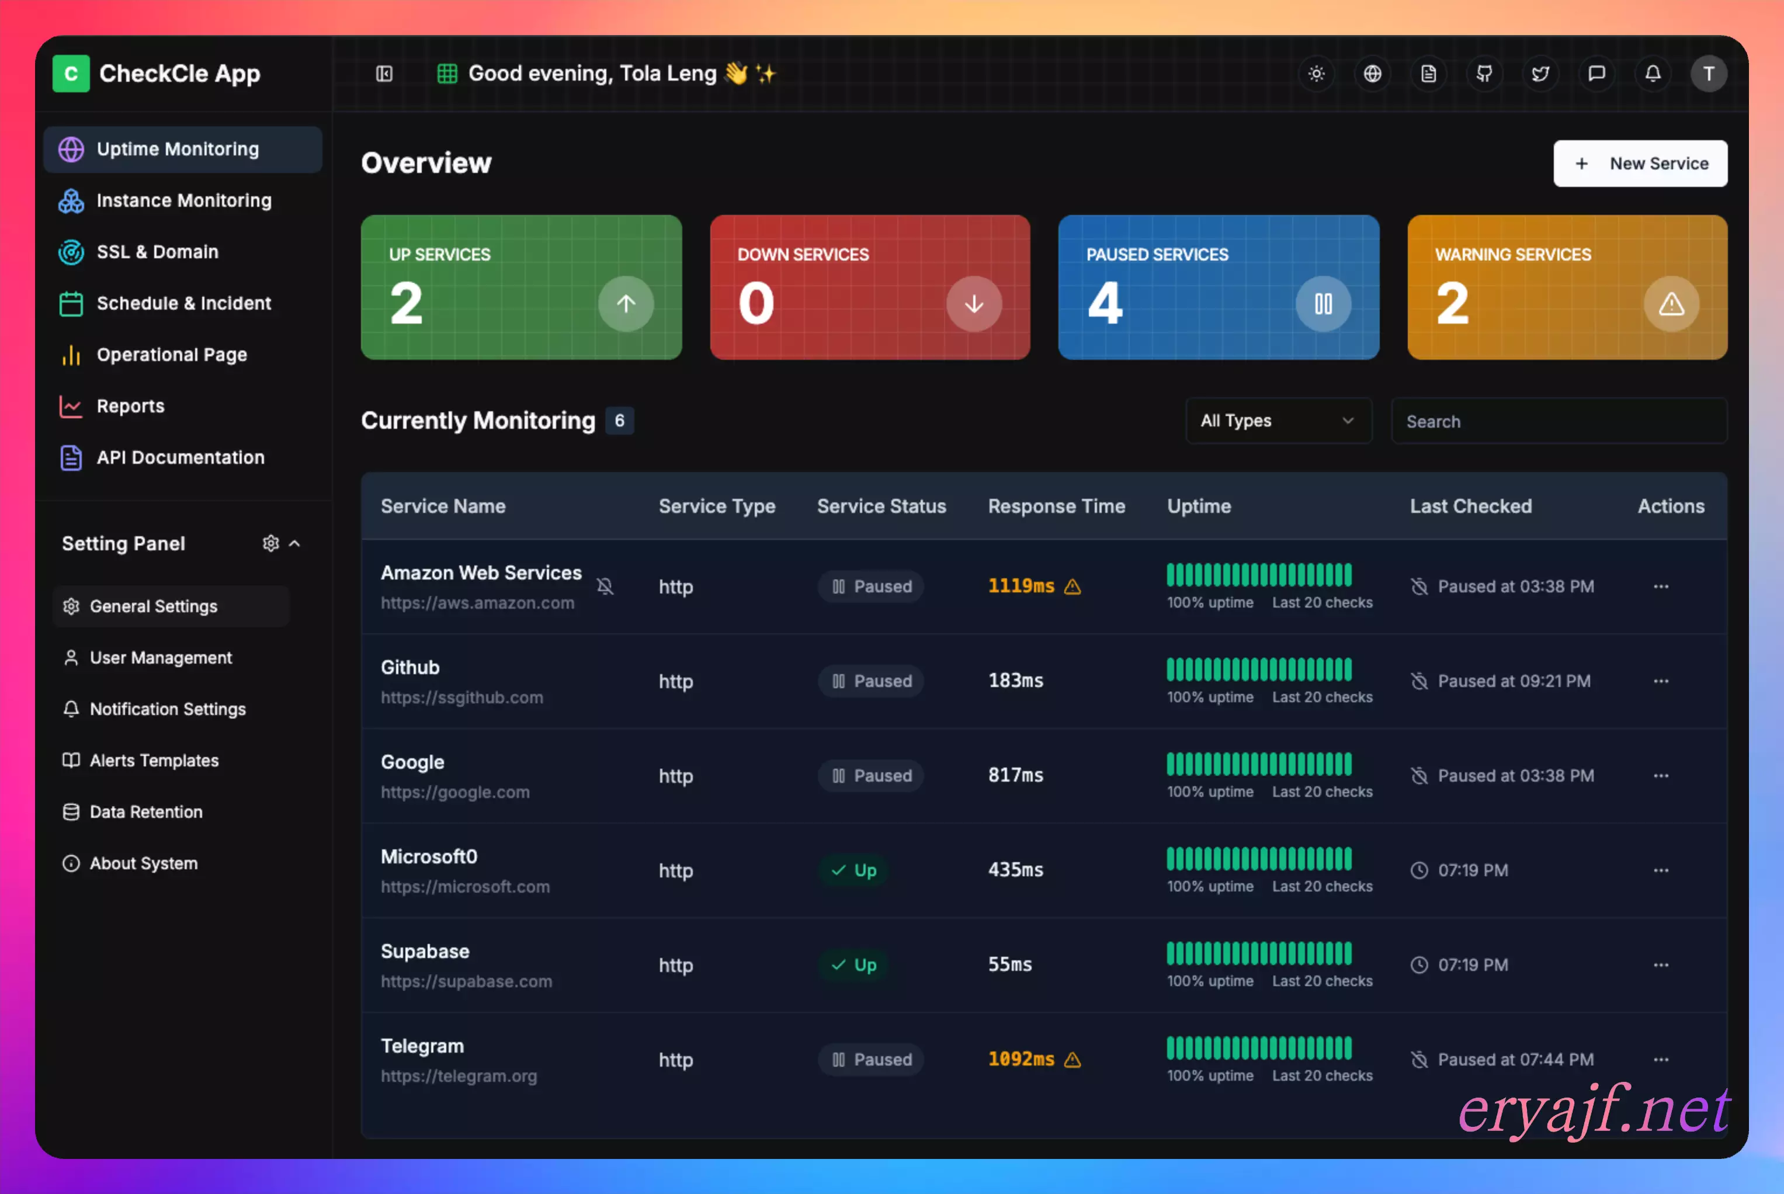Click warning icon next to 1092ms
This screenshot has width=1784, height=1194.
pos(1073,1059)
